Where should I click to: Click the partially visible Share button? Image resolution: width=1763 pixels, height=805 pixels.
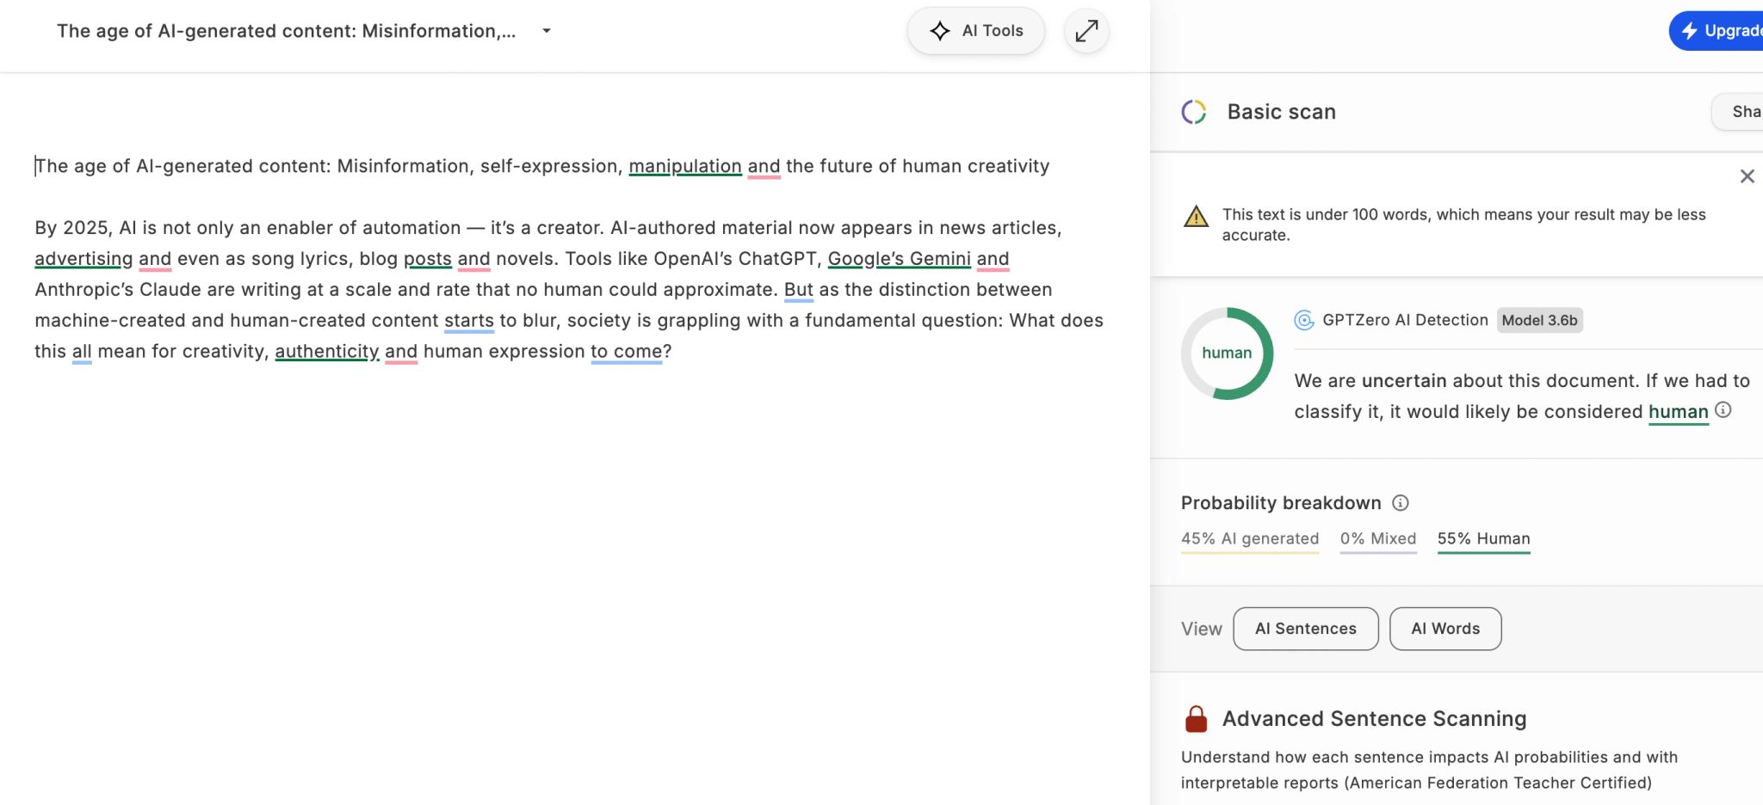coord(1739,112)
